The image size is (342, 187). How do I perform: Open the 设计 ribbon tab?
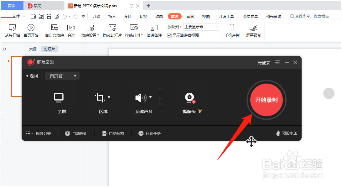[127, 16]
